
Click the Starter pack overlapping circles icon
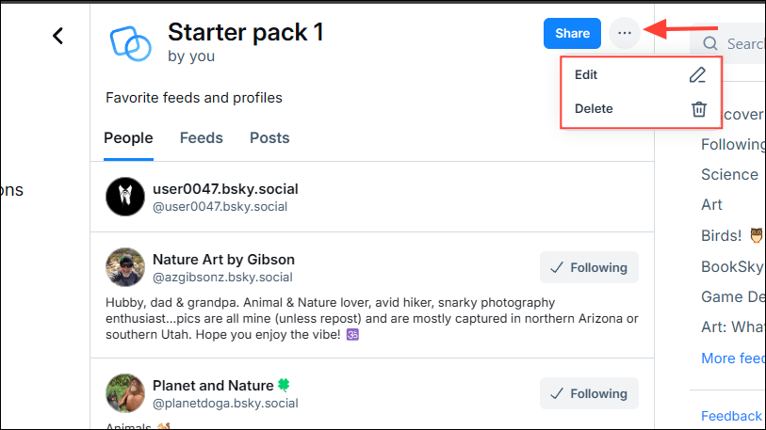130,41
